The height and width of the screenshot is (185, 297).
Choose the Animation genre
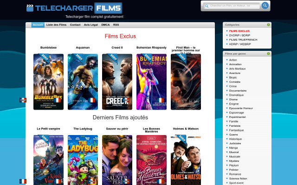click(x=235, y=64)
